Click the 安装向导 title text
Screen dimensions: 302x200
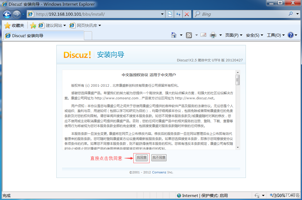click(x=111, y=55)
